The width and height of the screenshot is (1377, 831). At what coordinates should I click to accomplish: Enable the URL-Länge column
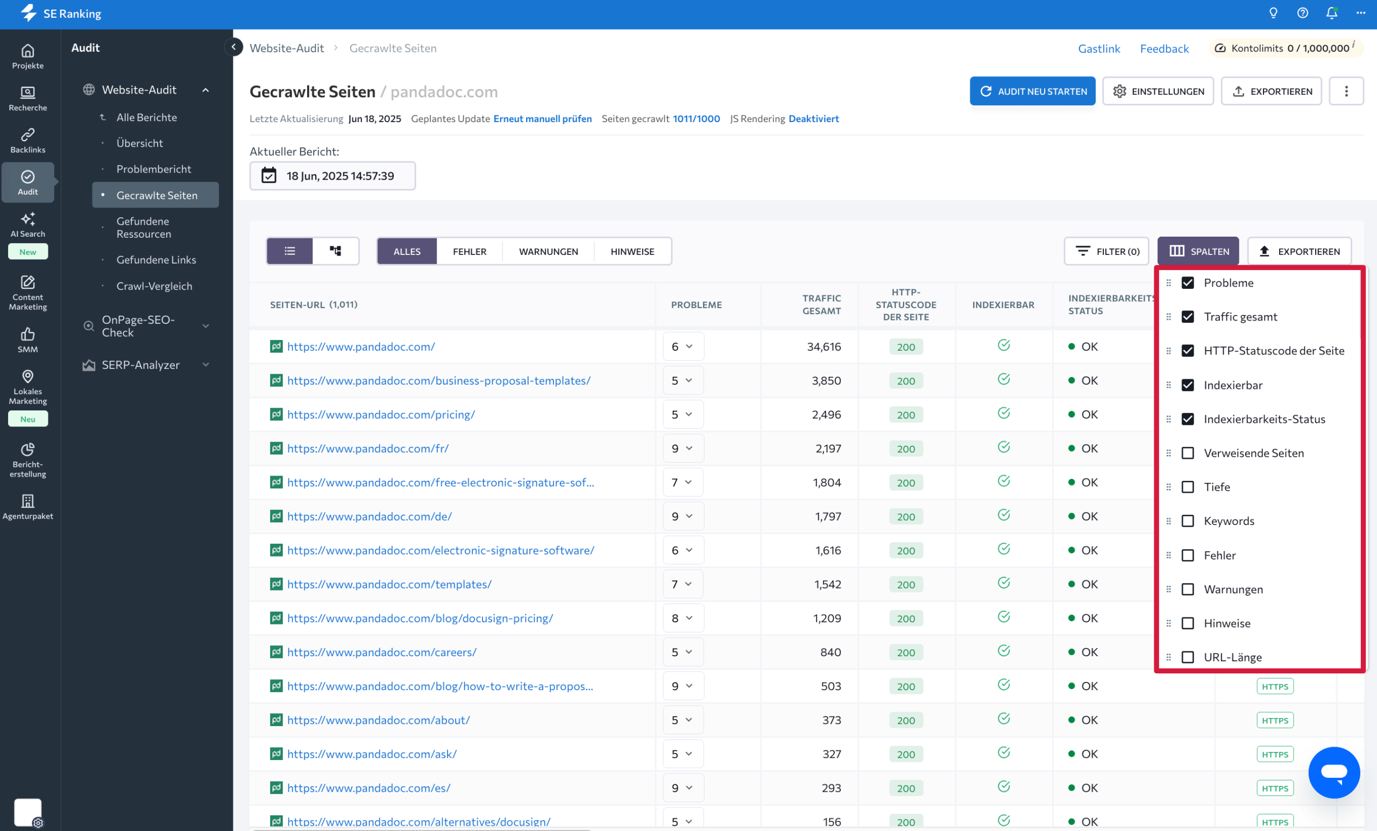point(1188,657)
